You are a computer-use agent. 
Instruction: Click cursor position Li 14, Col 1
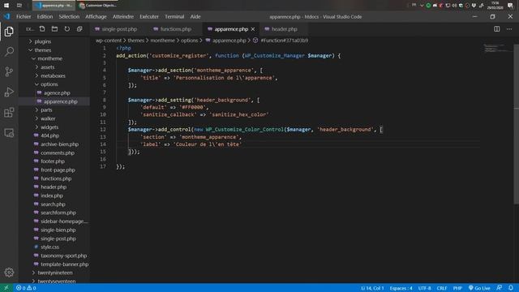(x=372, y=288)
